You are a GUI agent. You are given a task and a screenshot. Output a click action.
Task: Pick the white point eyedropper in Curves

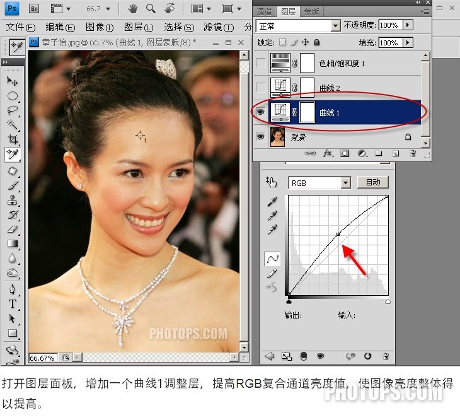pyautogui.click(x=272, y=230)
